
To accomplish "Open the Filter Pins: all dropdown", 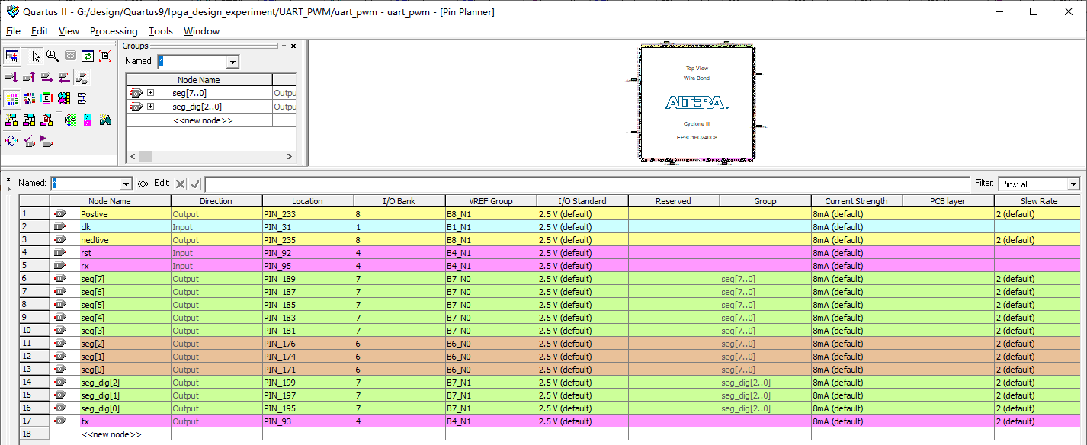I will (1073, 184).
